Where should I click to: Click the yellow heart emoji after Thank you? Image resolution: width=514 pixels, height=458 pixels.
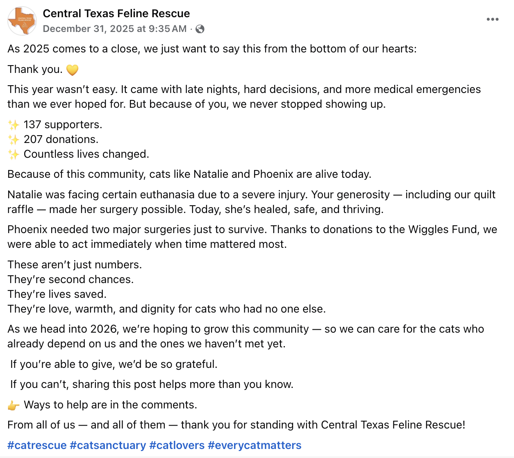[x=72, y=70]
